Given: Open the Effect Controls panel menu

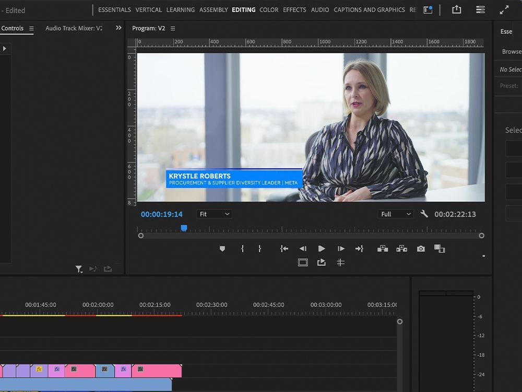Looking at the screenshot, I should tap(31, 29).
